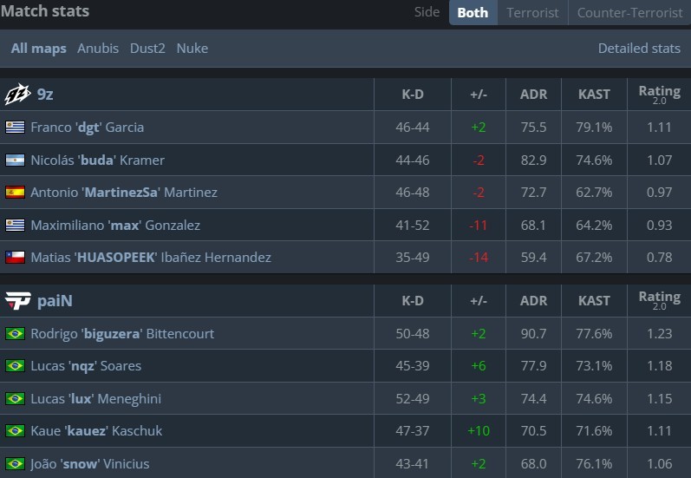This screenshot has width=691, height=478.
Task: Click the 9z team logo icon
Action: click(17, 95)
